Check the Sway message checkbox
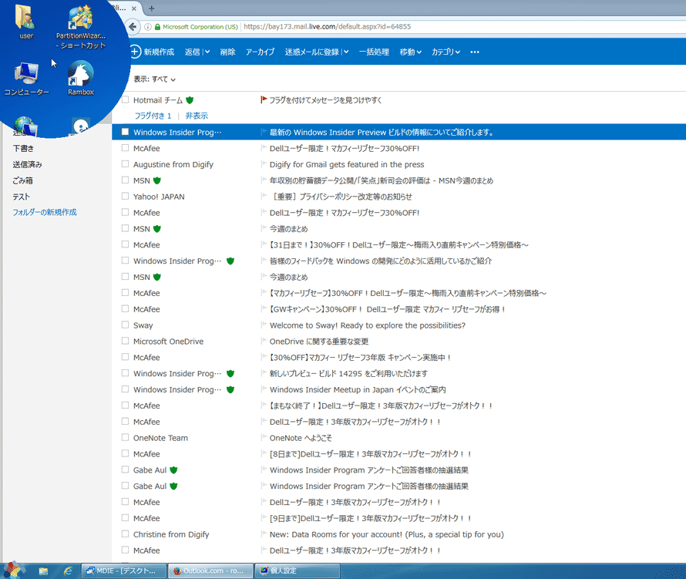Viewport: 686px width, 579px height. 125,325
